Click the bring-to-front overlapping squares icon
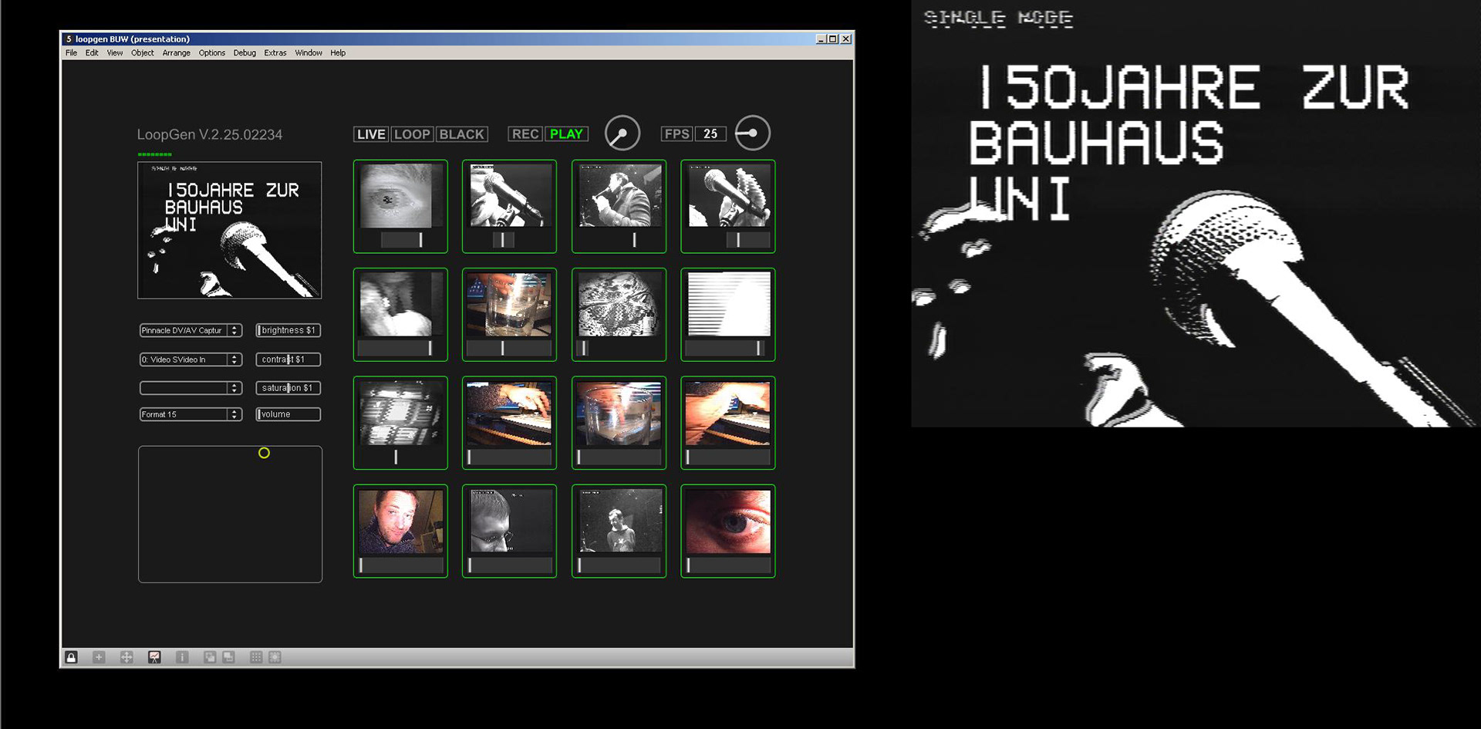This screenshot has width=1481, height=729. [210, 657]
